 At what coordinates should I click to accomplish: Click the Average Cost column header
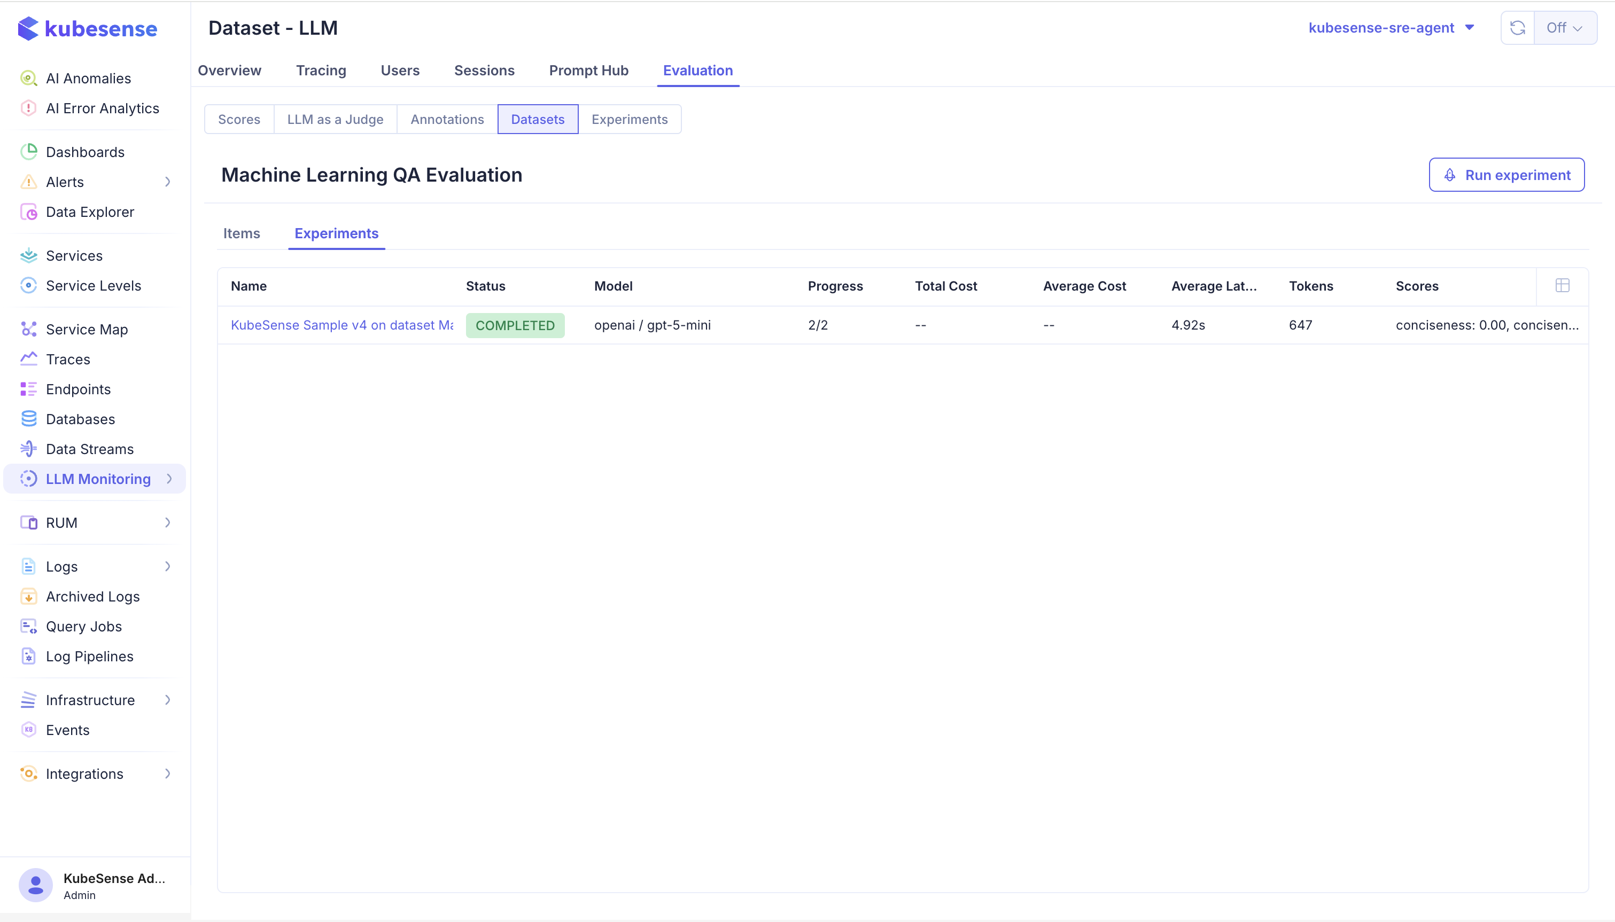1084,286
